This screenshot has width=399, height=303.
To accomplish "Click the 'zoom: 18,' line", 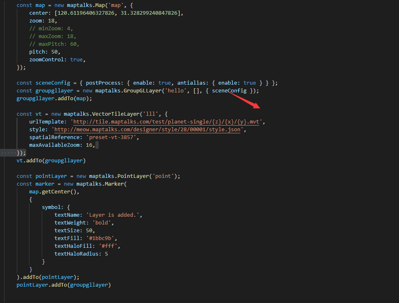I will [x=43, y=21].
